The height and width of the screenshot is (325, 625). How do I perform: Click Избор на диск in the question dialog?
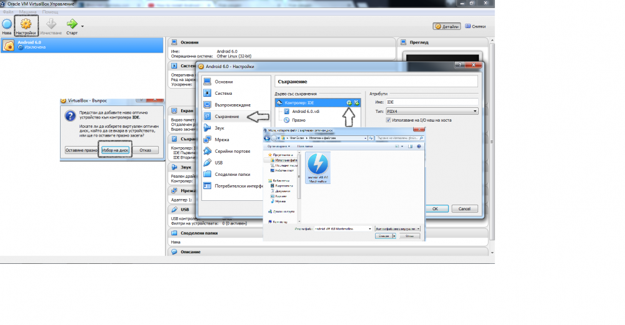[x=115, y=150]
